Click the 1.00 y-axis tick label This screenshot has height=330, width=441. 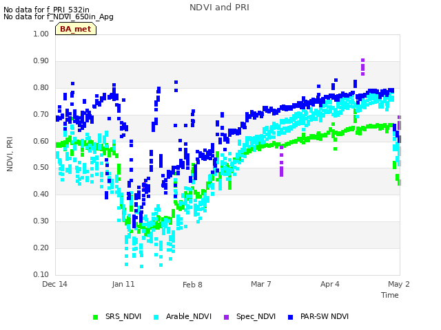point(41,34)
